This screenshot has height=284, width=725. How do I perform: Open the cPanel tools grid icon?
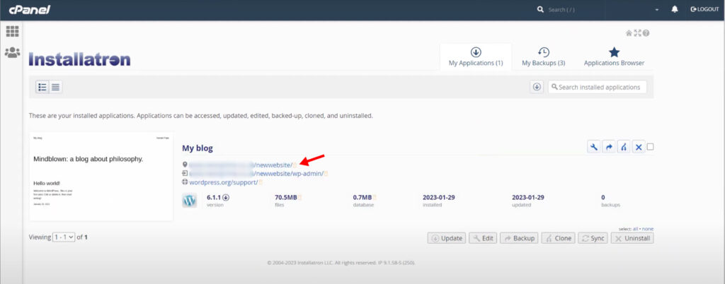(13, 31)
